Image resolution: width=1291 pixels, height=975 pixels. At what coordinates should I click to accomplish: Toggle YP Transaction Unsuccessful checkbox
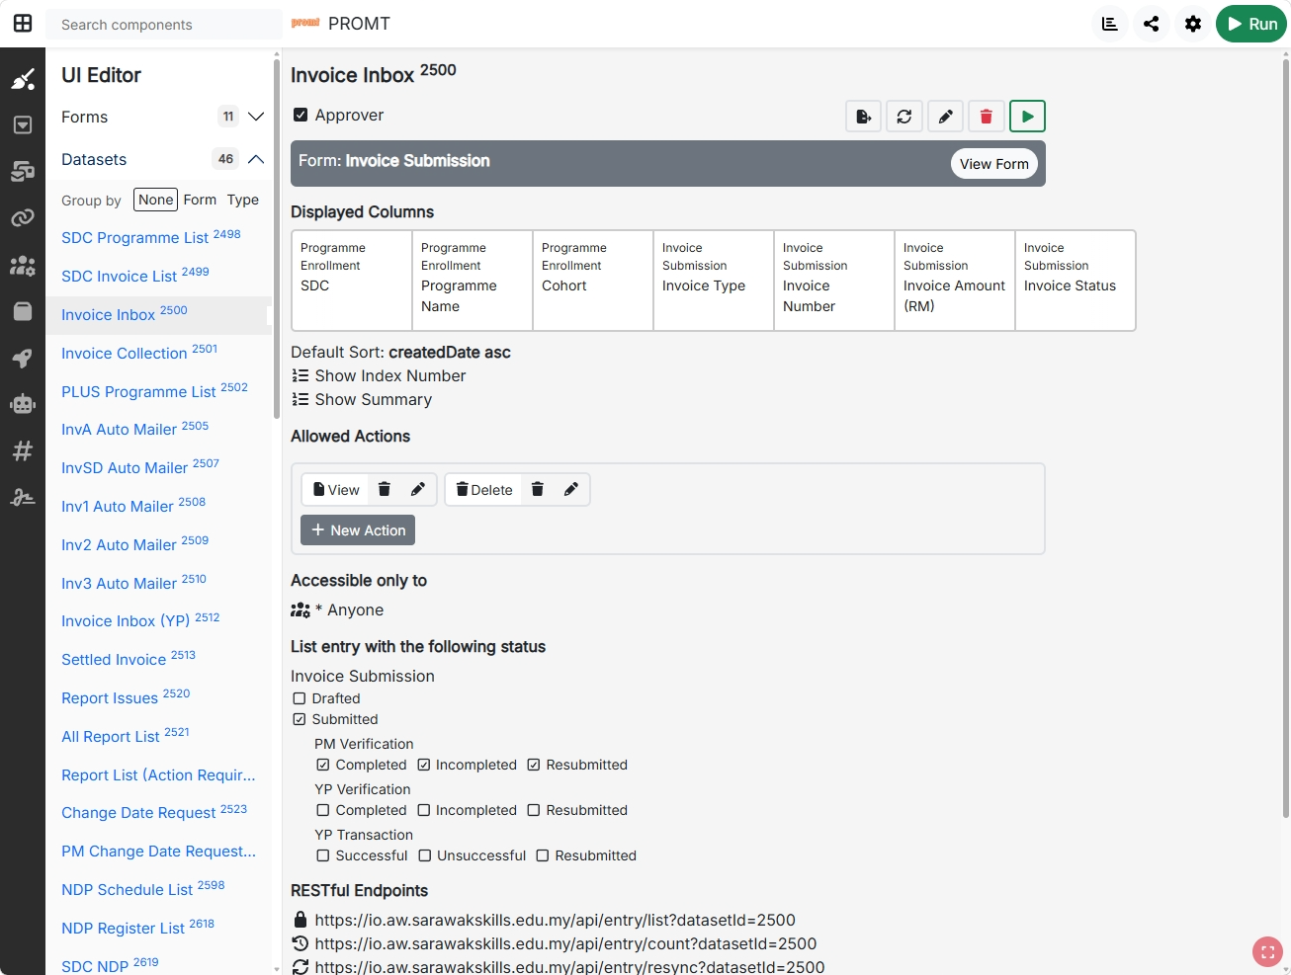coord(425,855)
